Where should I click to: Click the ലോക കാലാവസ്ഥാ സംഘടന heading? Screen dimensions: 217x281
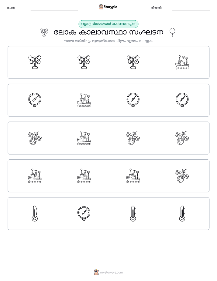pos(108,33)
